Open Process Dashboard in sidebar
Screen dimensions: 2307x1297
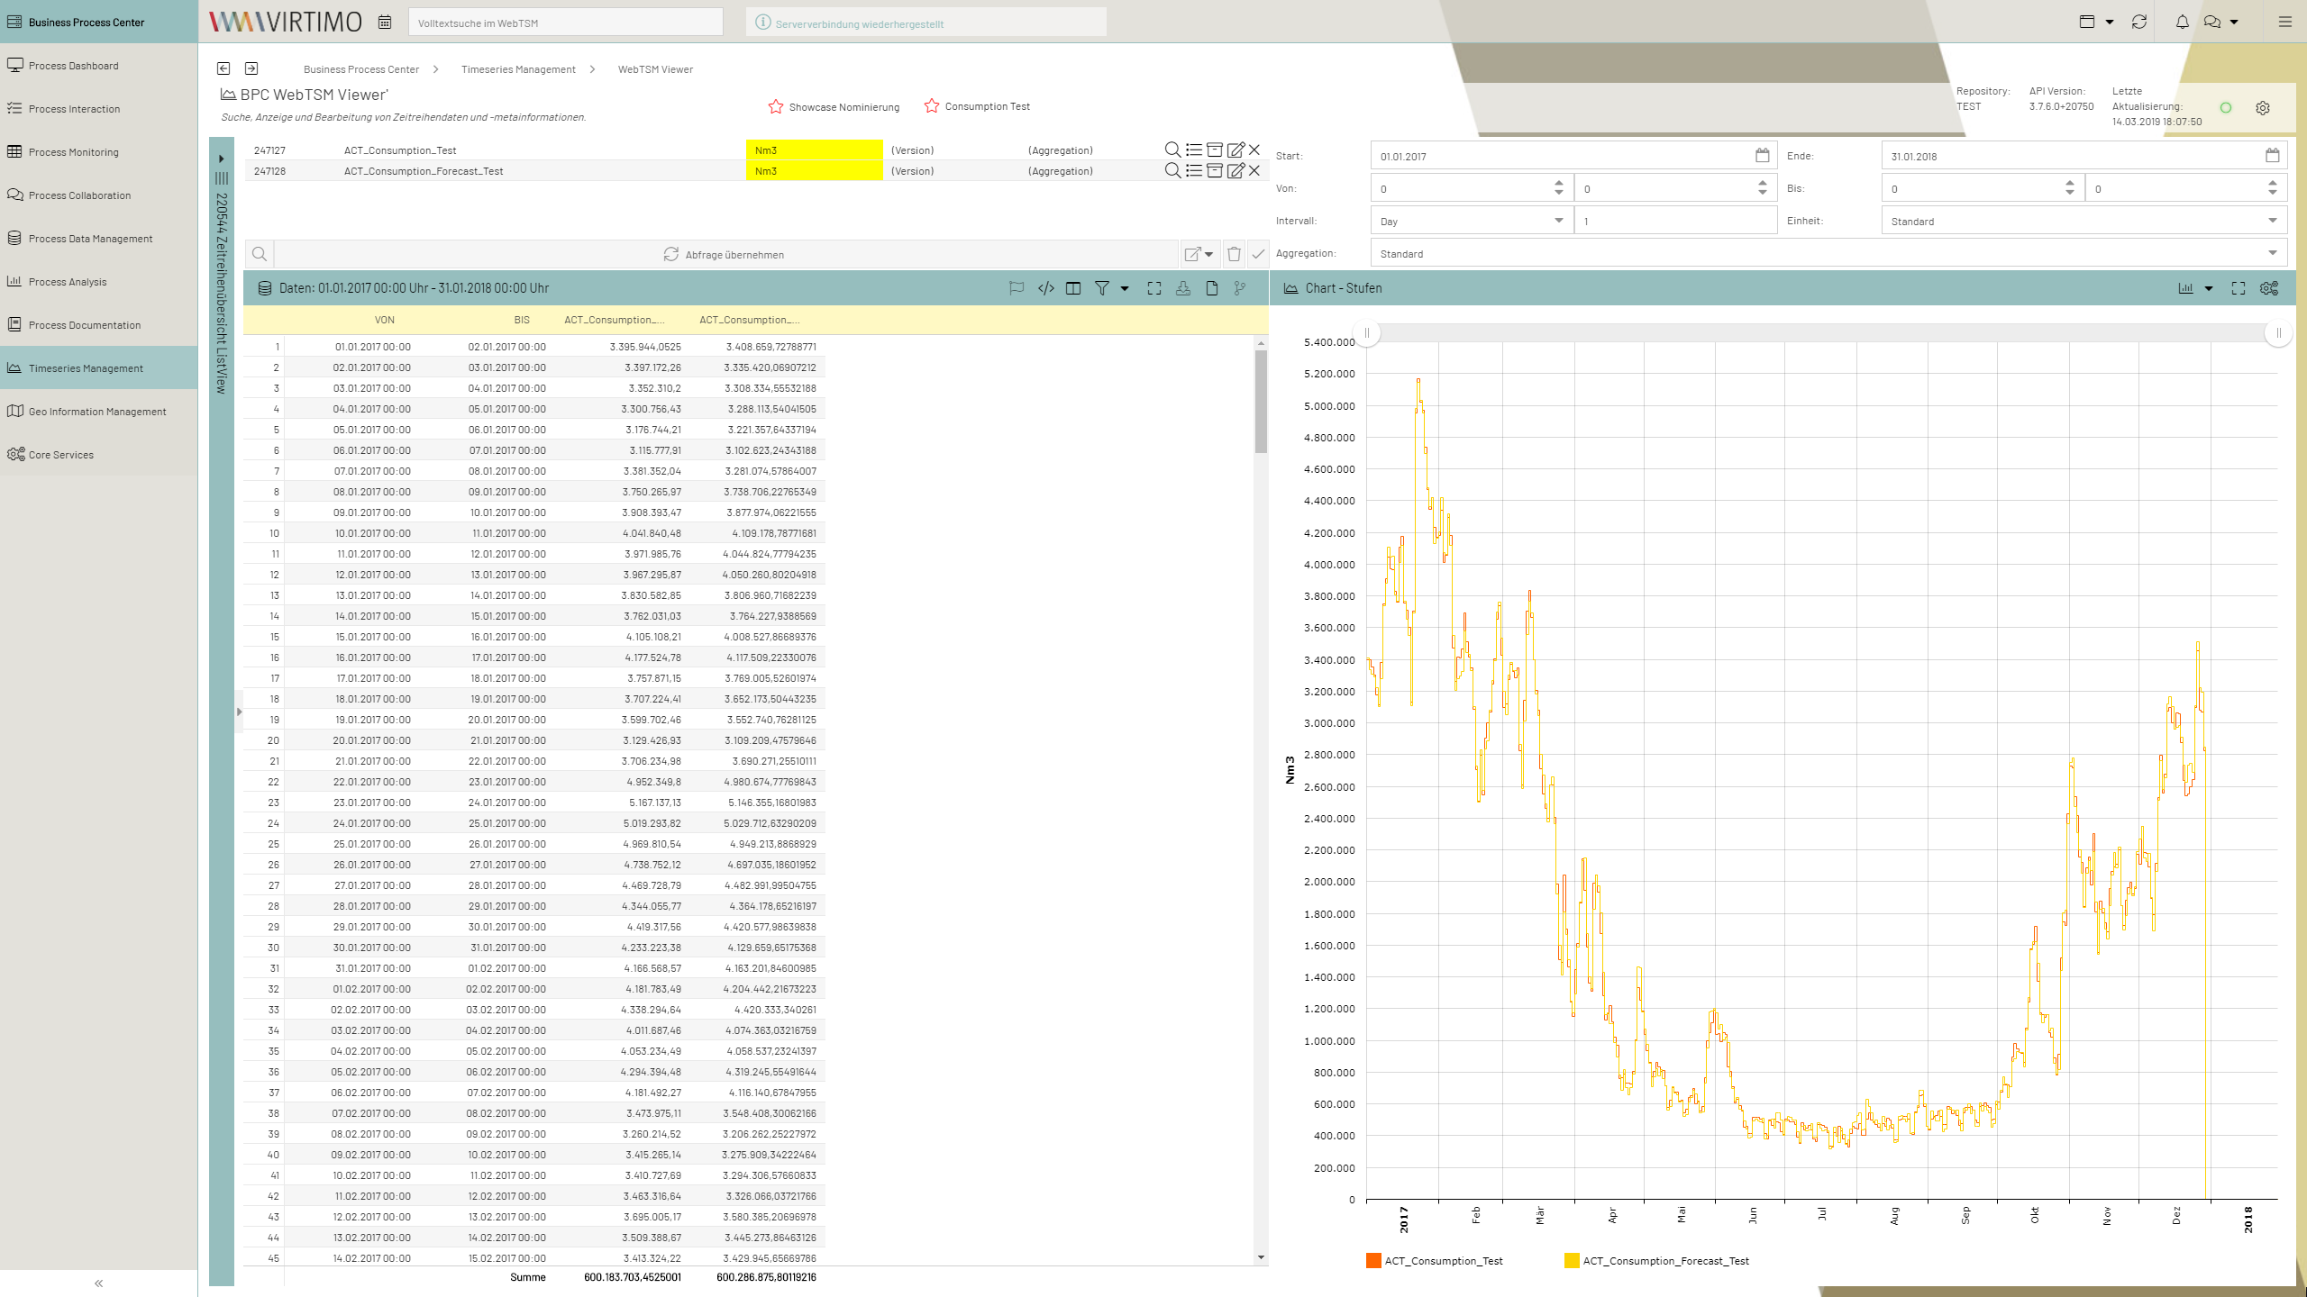coord(99,65)
